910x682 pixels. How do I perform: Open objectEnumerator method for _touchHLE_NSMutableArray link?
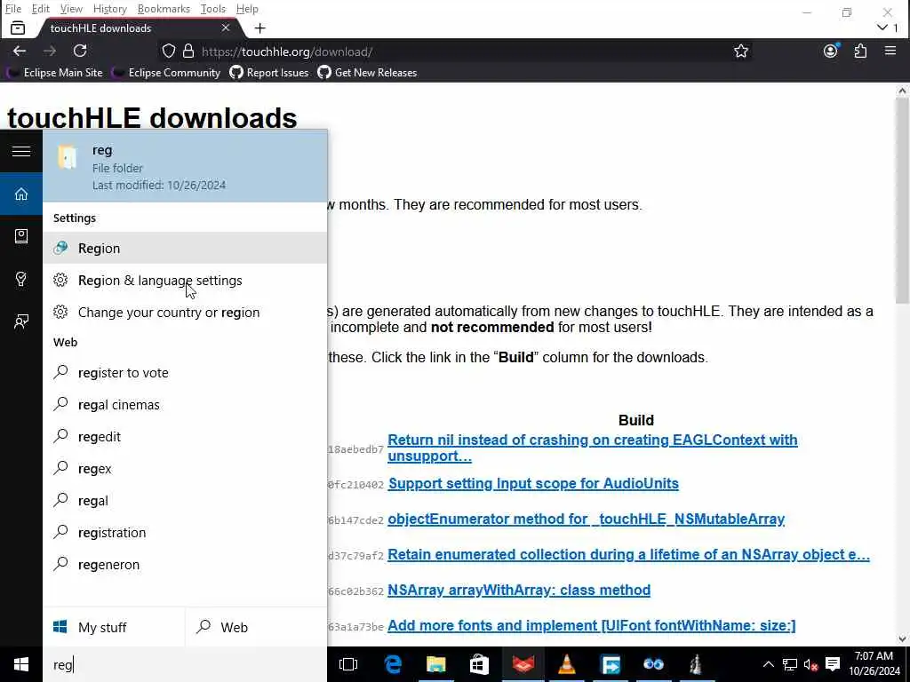[x=587, y=519]
